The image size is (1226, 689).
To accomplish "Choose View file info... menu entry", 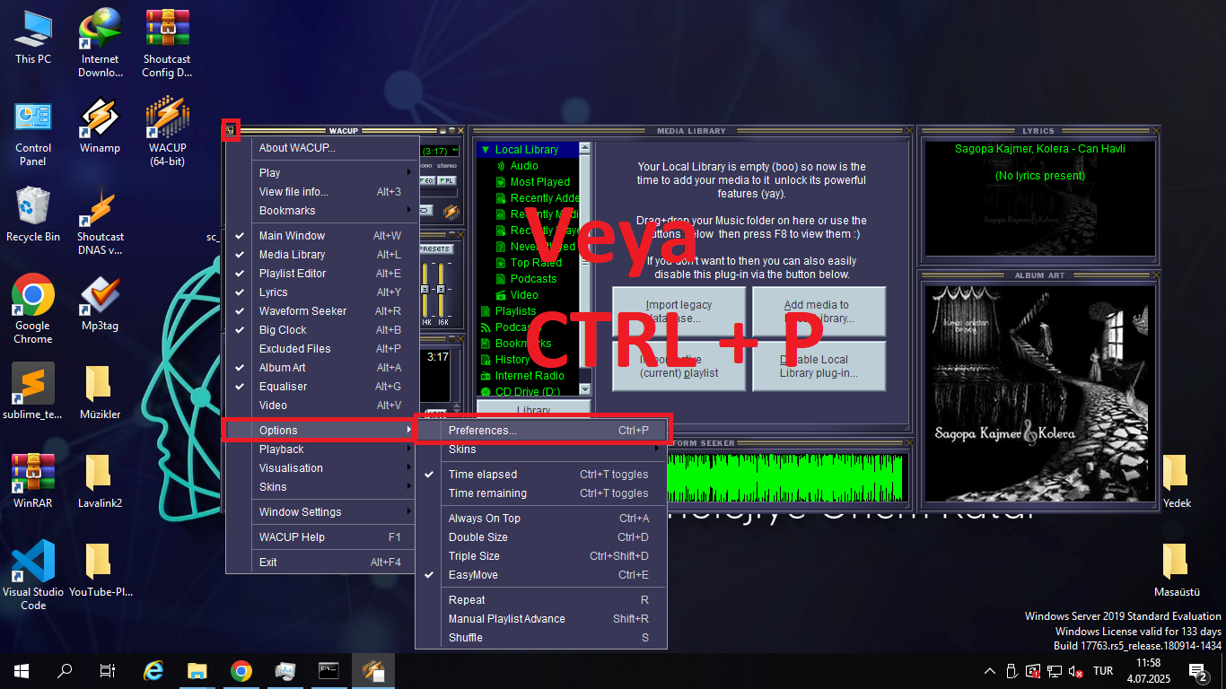I will 321,192.
